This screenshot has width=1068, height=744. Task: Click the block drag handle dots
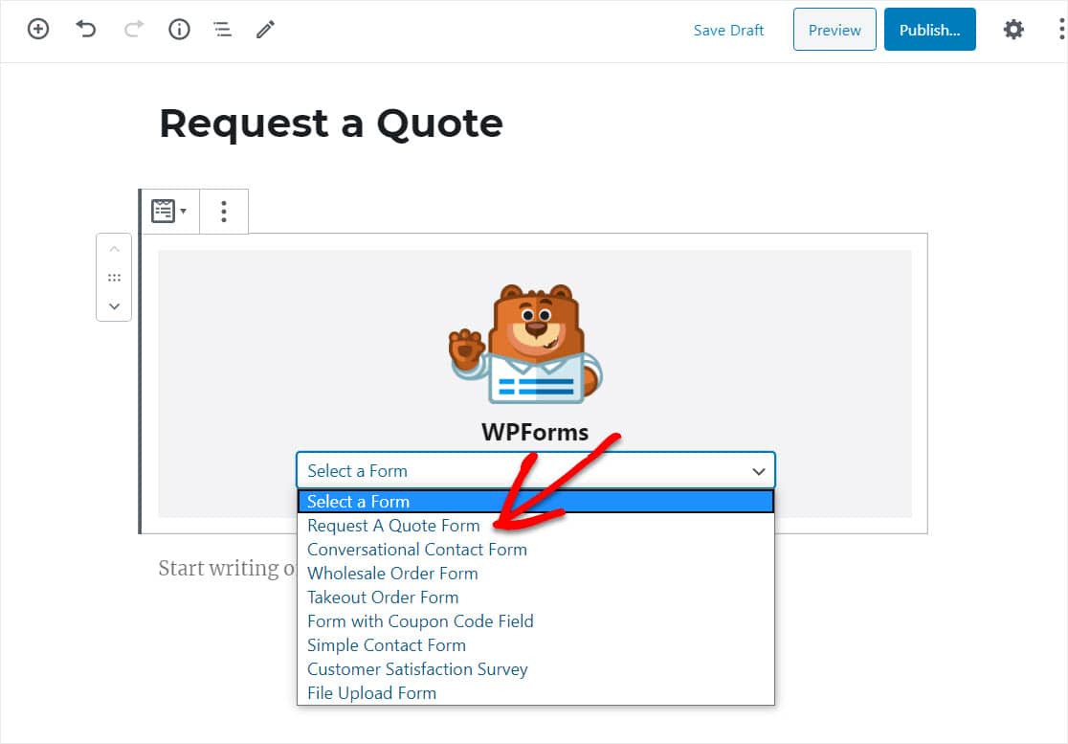pyautogui.click(x=115, y=278)
